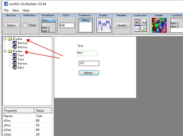183x136 pixels.
Task: Open the File menu
Action: click(x=6, y=10)
